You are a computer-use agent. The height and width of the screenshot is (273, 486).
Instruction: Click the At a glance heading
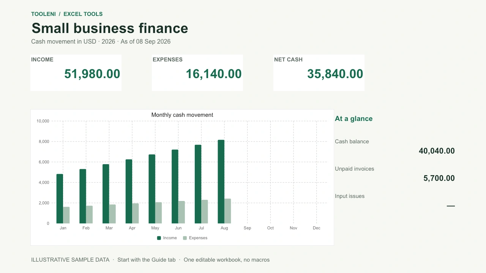pyautogui.click(x=353, y=119)
